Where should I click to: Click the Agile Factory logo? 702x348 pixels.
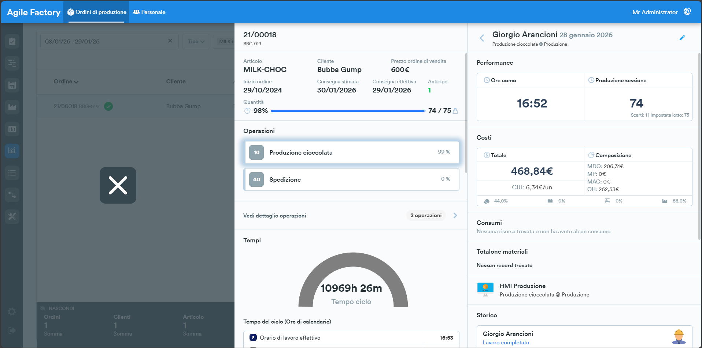[x=34, y=12]
